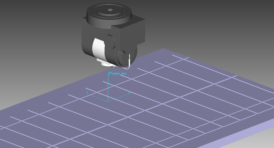274x148 pixels.
Task: Click the Program_zero label text
Action: (x=118, y=73)
